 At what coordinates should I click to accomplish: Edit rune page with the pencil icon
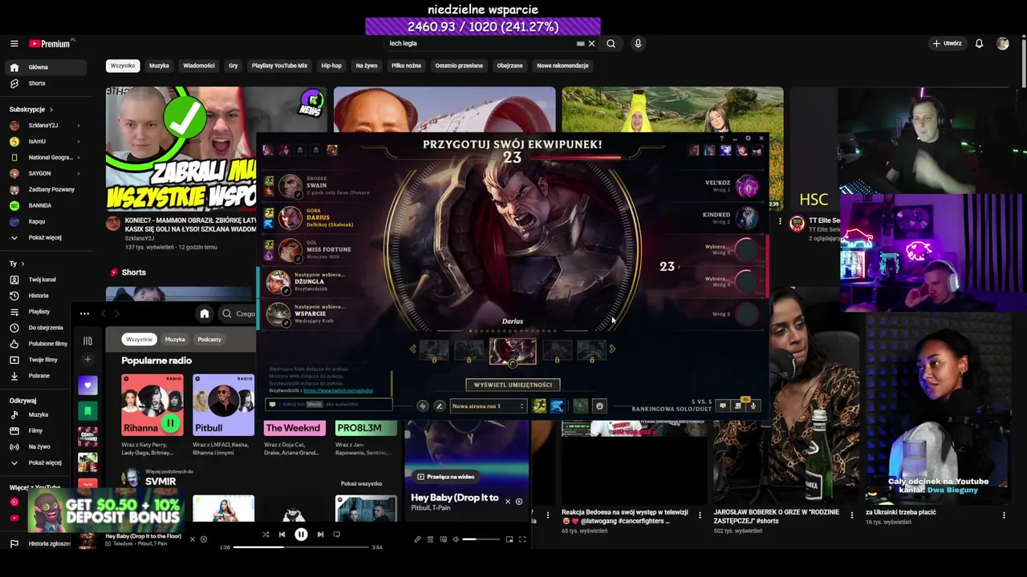tap(439, 406)
